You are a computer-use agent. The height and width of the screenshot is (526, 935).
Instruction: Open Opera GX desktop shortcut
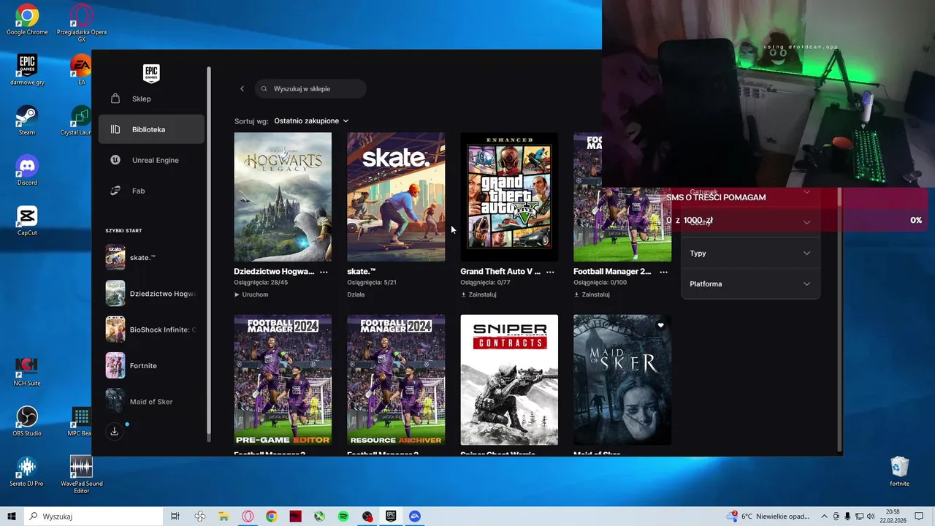82,22
